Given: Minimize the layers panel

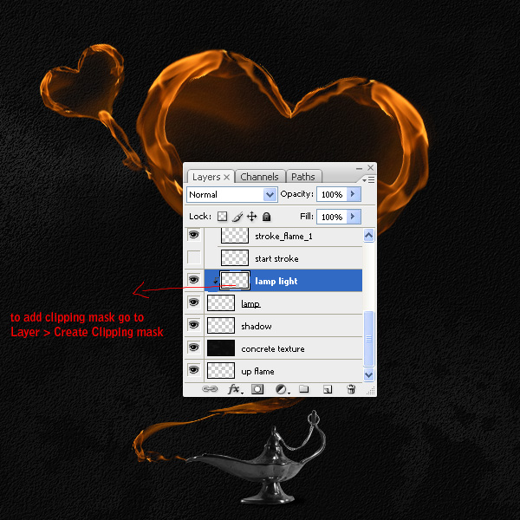Looking at the screenshot, I should pos(359,168).
